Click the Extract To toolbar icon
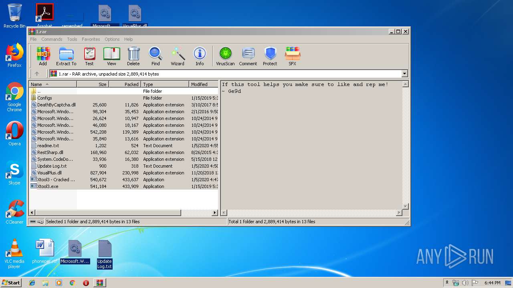The image size is (513, 288). click(x=66, y=56)
